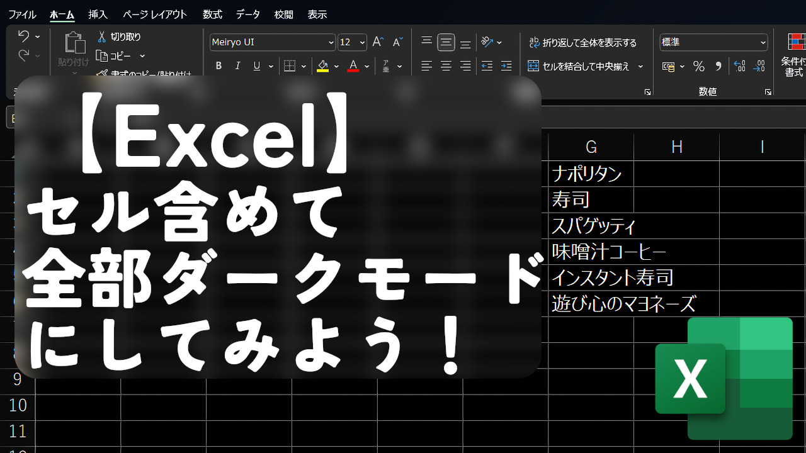Screen dimensions: 806x453
Task: Click 切り取り (Cut) scissors button
Action: point(118,37)
